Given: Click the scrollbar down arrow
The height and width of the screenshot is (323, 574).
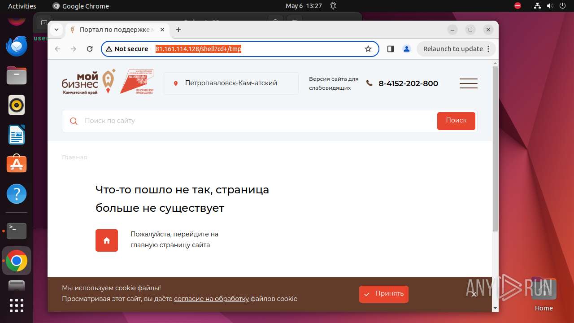Looking at the screenshot, I should click(495, 308).
